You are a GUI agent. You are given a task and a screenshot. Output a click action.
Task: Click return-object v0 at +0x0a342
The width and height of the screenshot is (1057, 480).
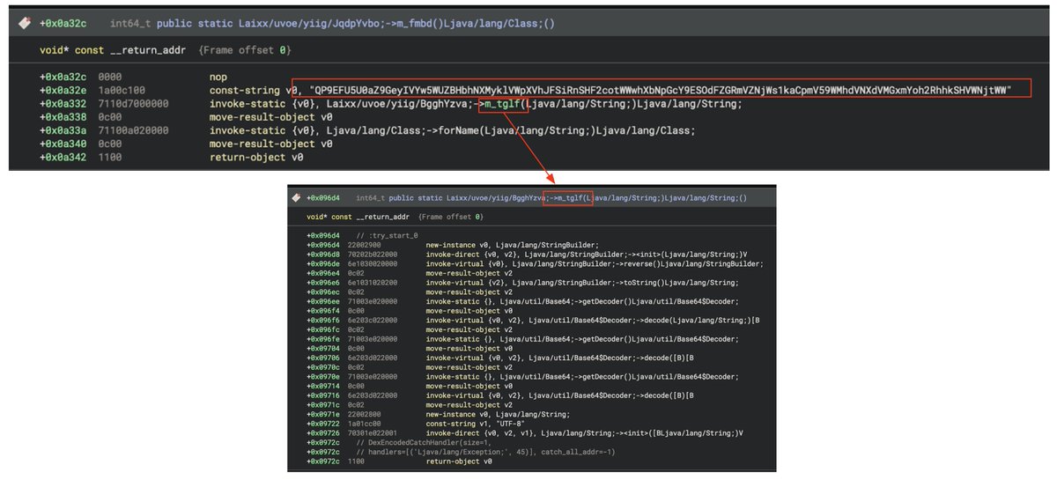(256, 158)
